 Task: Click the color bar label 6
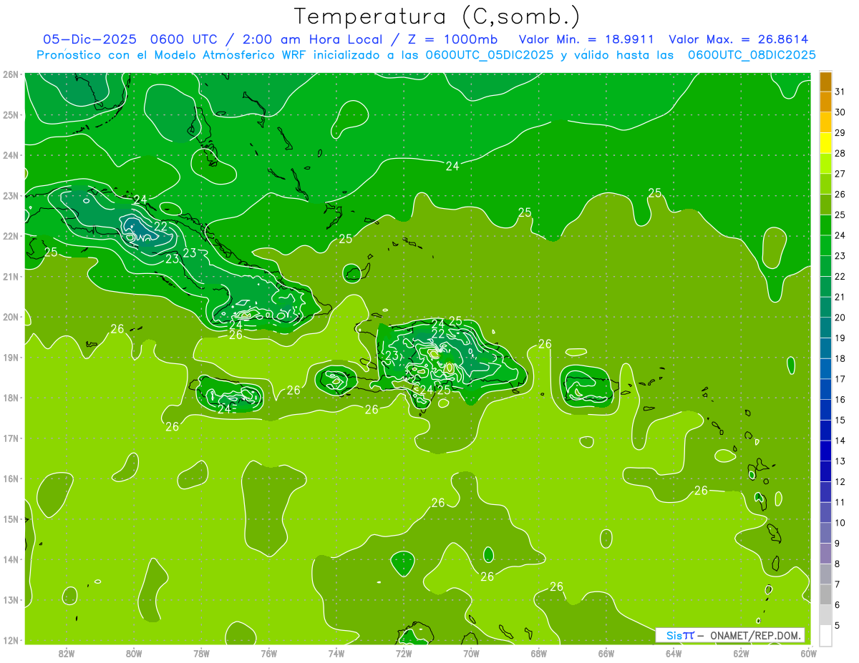[838, 604]
